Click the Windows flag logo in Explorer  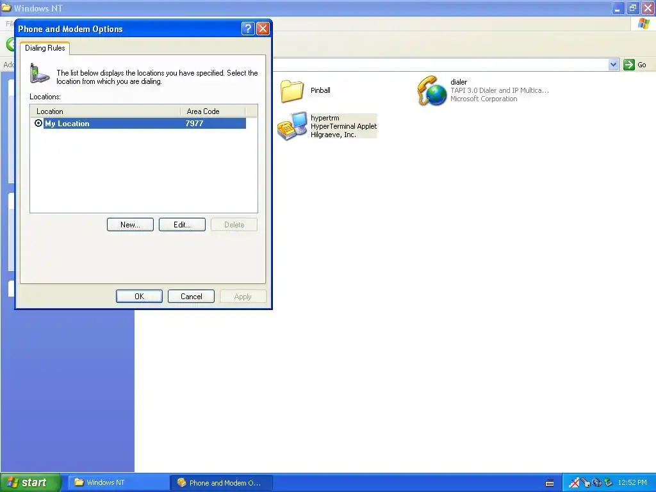(x=643, y=24)
